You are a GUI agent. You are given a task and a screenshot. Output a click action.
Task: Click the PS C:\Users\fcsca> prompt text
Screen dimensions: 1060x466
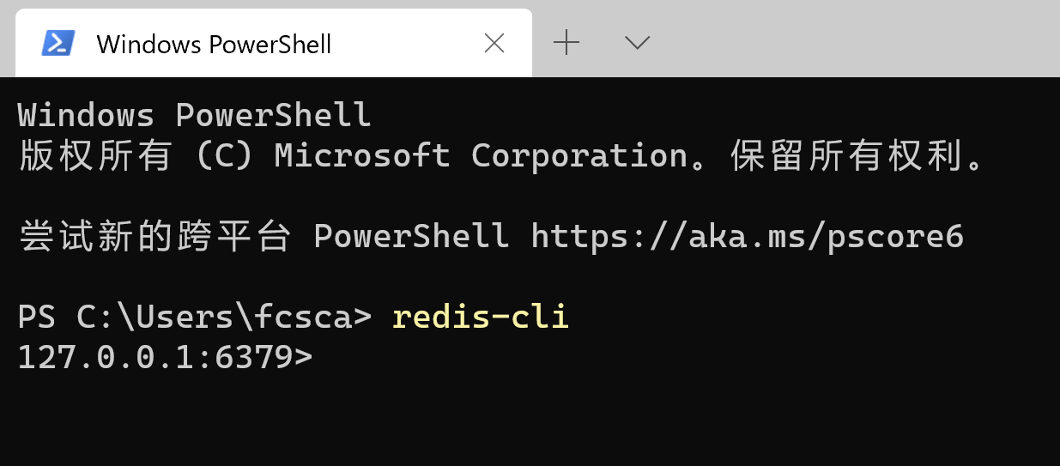tap(195, 317)
